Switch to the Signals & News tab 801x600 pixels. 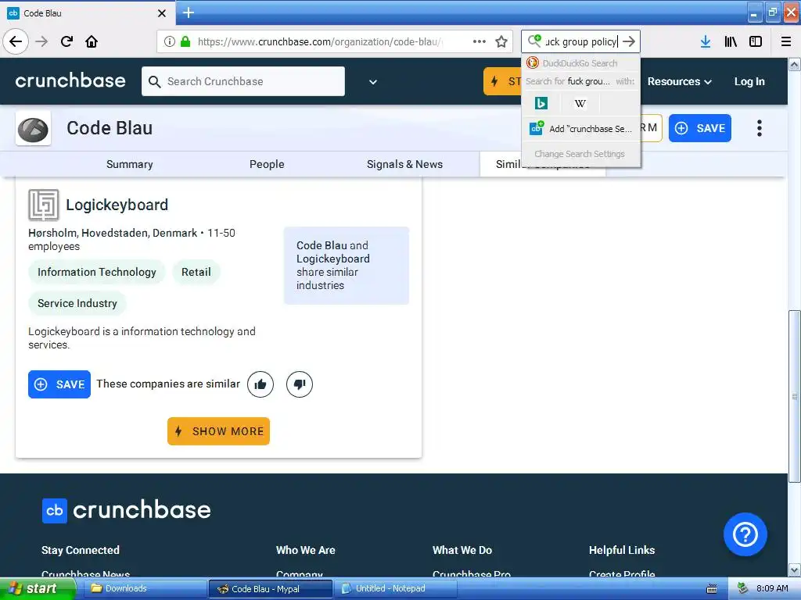404,164
